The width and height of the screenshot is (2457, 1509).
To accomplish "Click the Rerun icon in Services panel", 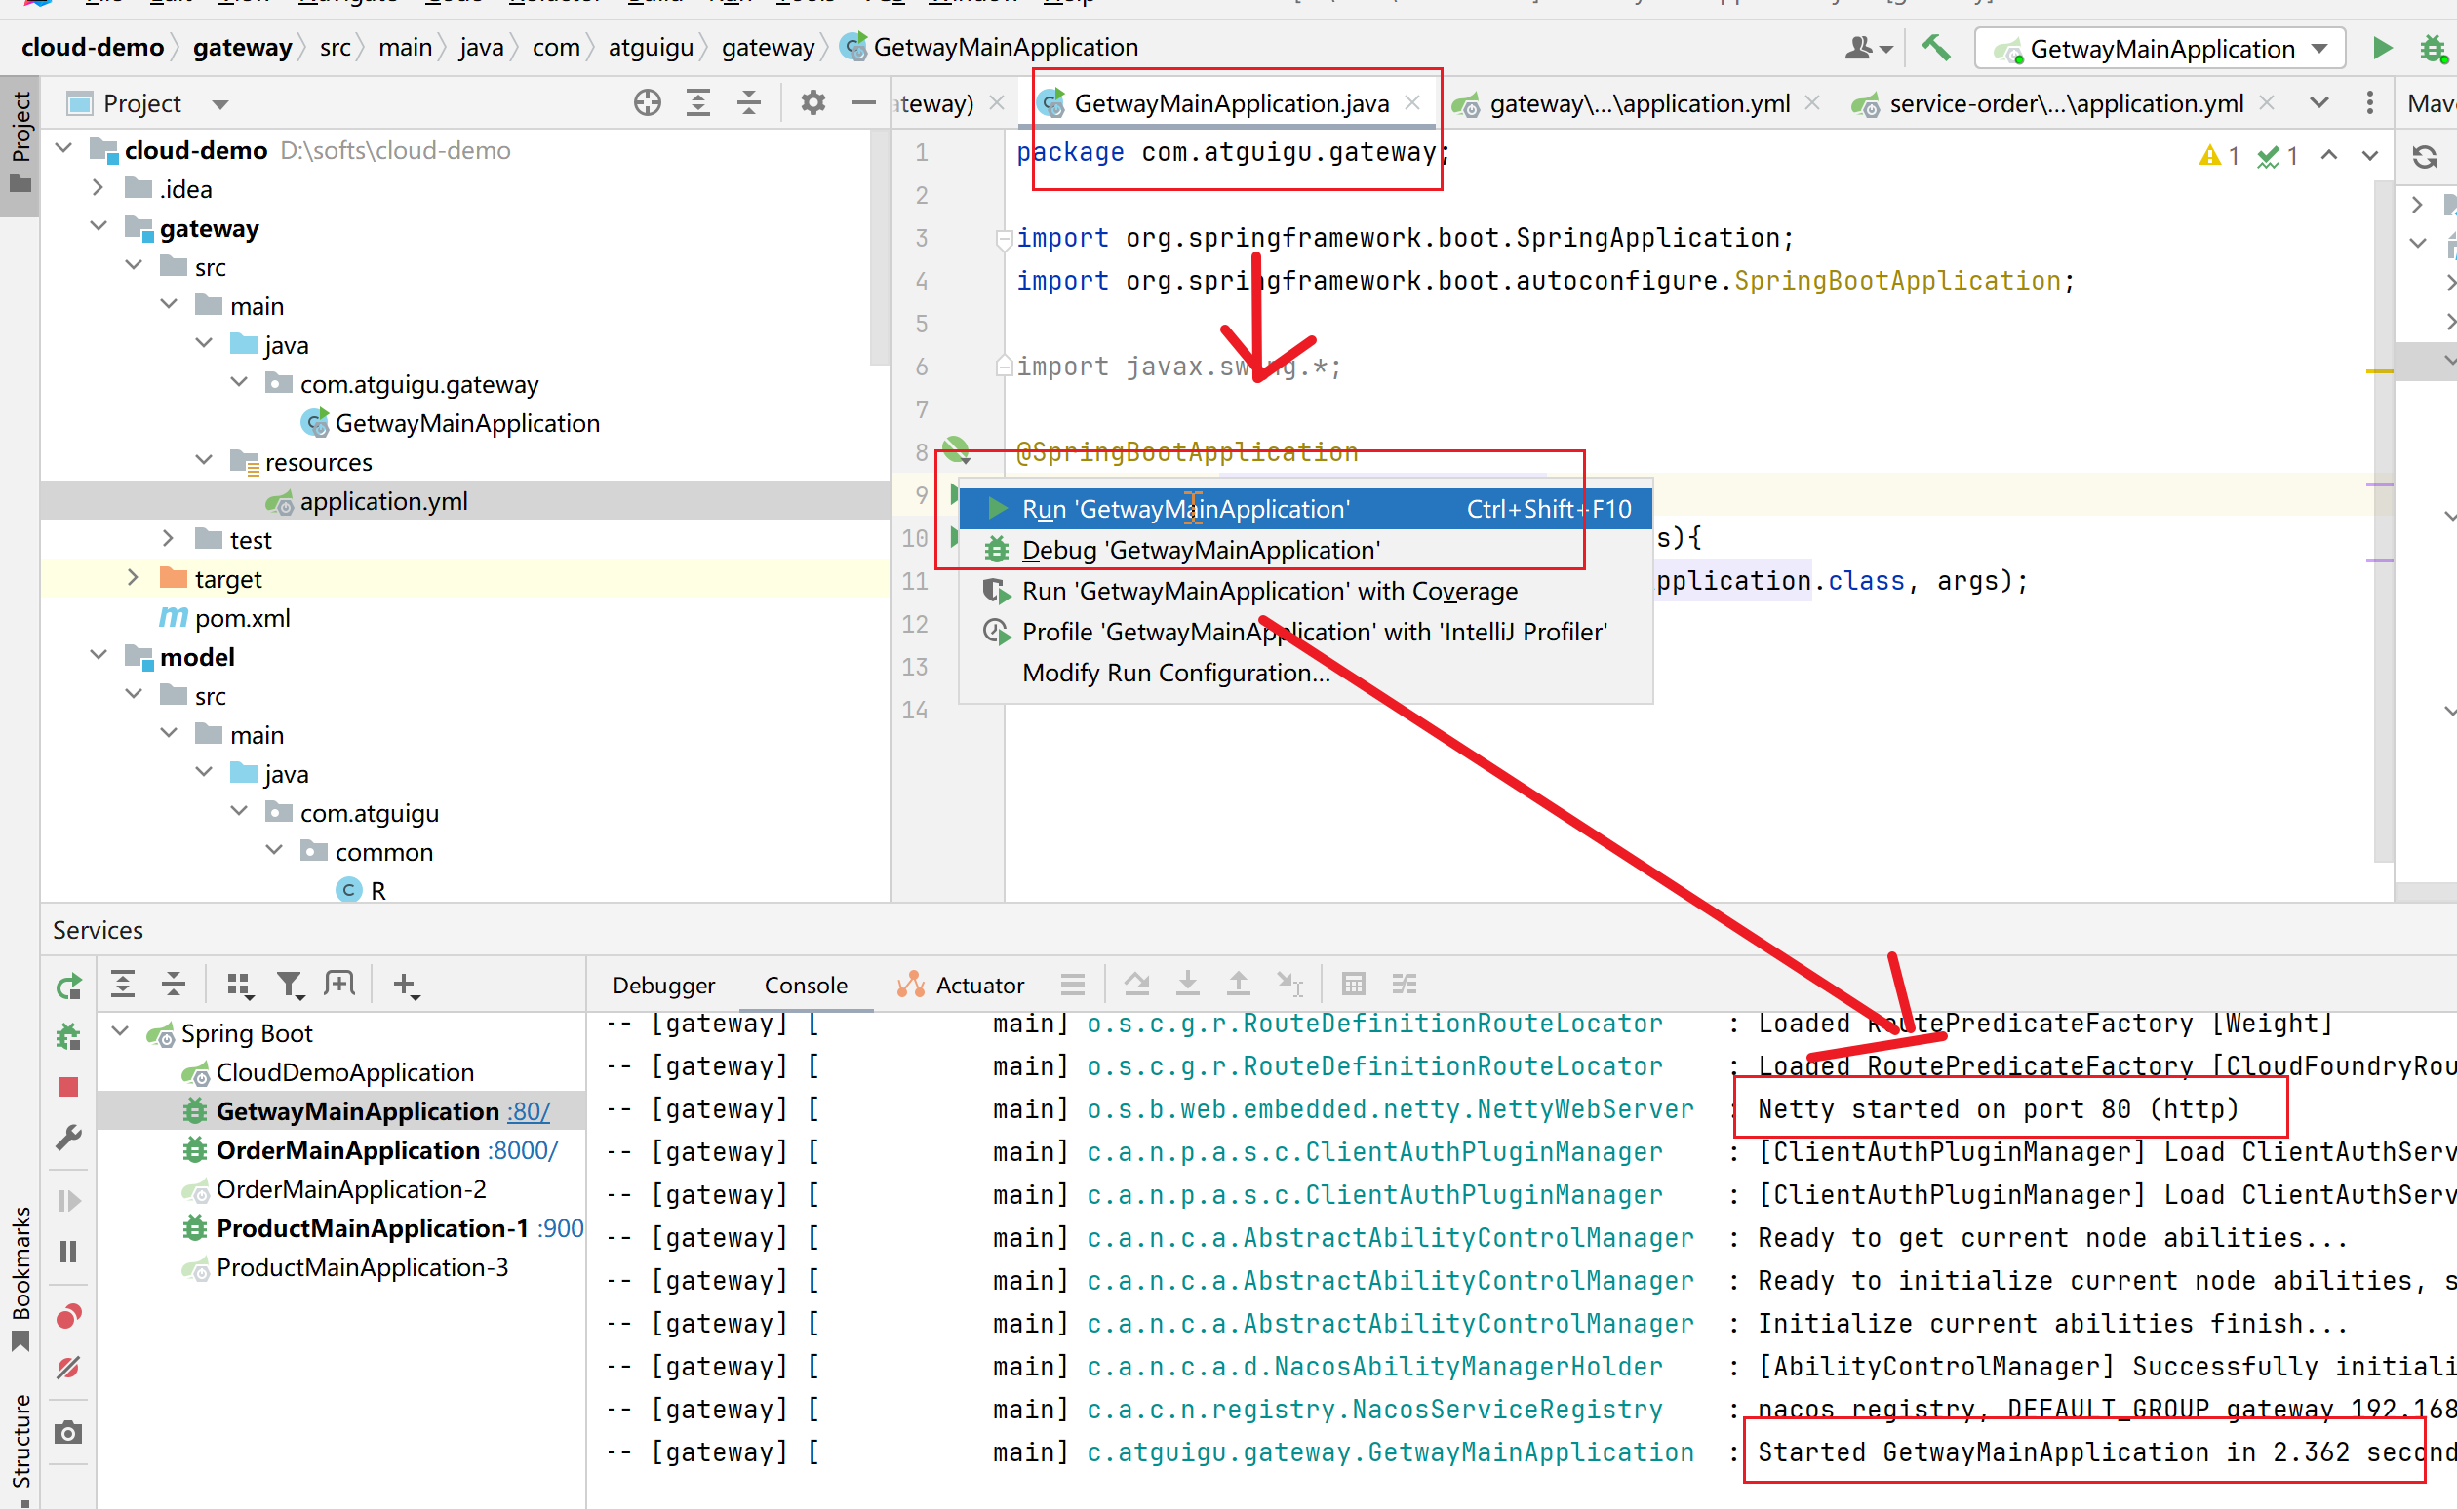I will pos(68,987).
